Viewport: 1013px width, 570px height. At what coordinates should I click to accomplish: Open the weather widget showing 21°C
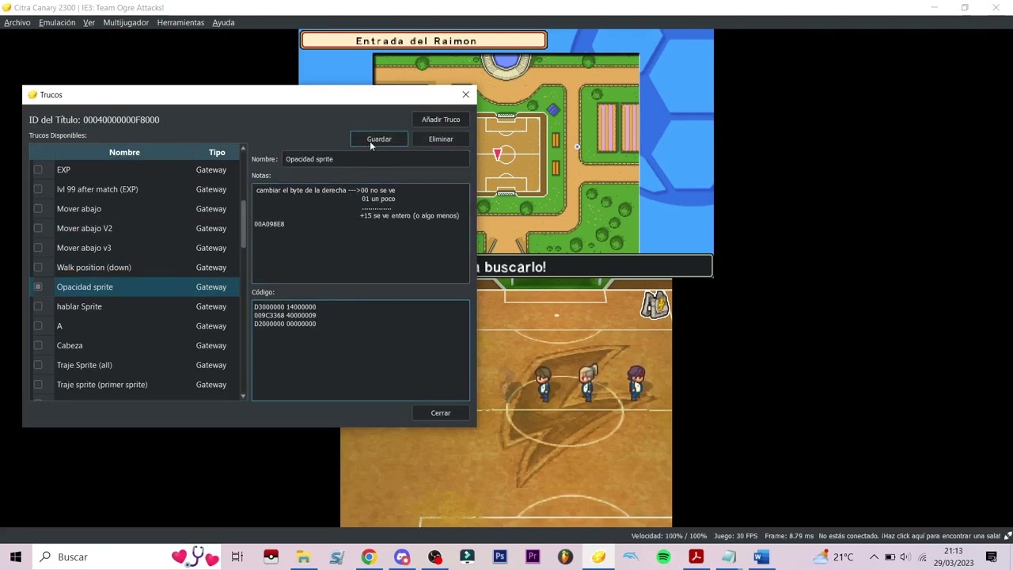(x=833, y=557)
